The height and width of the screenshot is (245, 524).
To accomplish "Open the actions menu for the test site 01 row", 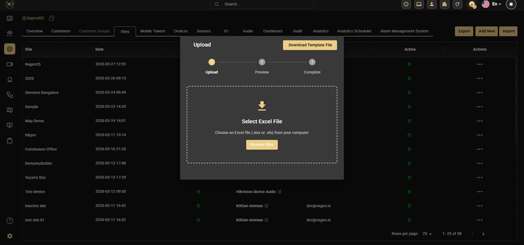I will coord(479,220).
